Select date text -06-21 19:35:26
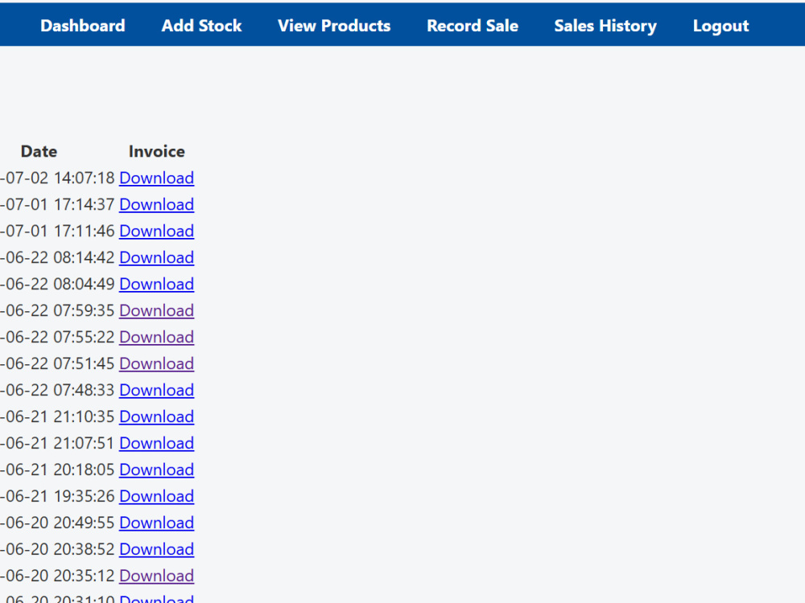The width and height of the screenshot is (805, 603). (57, 496)
